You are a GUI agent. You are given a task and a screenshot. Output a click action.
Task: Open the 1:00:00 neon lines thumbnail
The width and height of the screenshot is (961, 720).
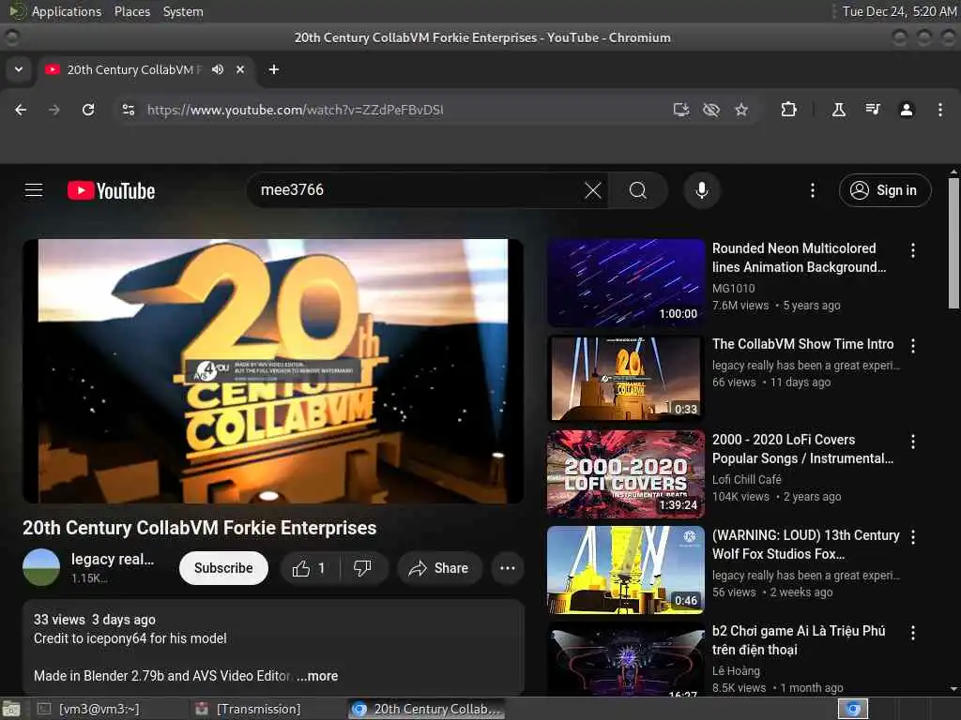click(x=626, y=283)
